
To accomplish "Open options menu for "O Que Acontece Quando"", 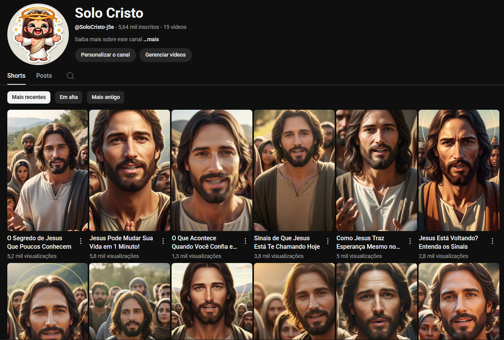I will pyautogui.click(x=245, y=241).
